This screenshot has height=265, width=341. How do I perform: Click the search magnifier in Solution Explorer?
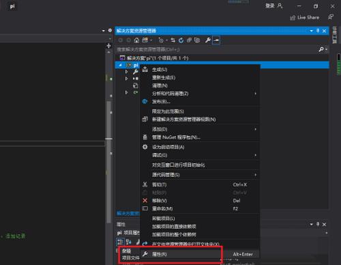pos(321,49)
